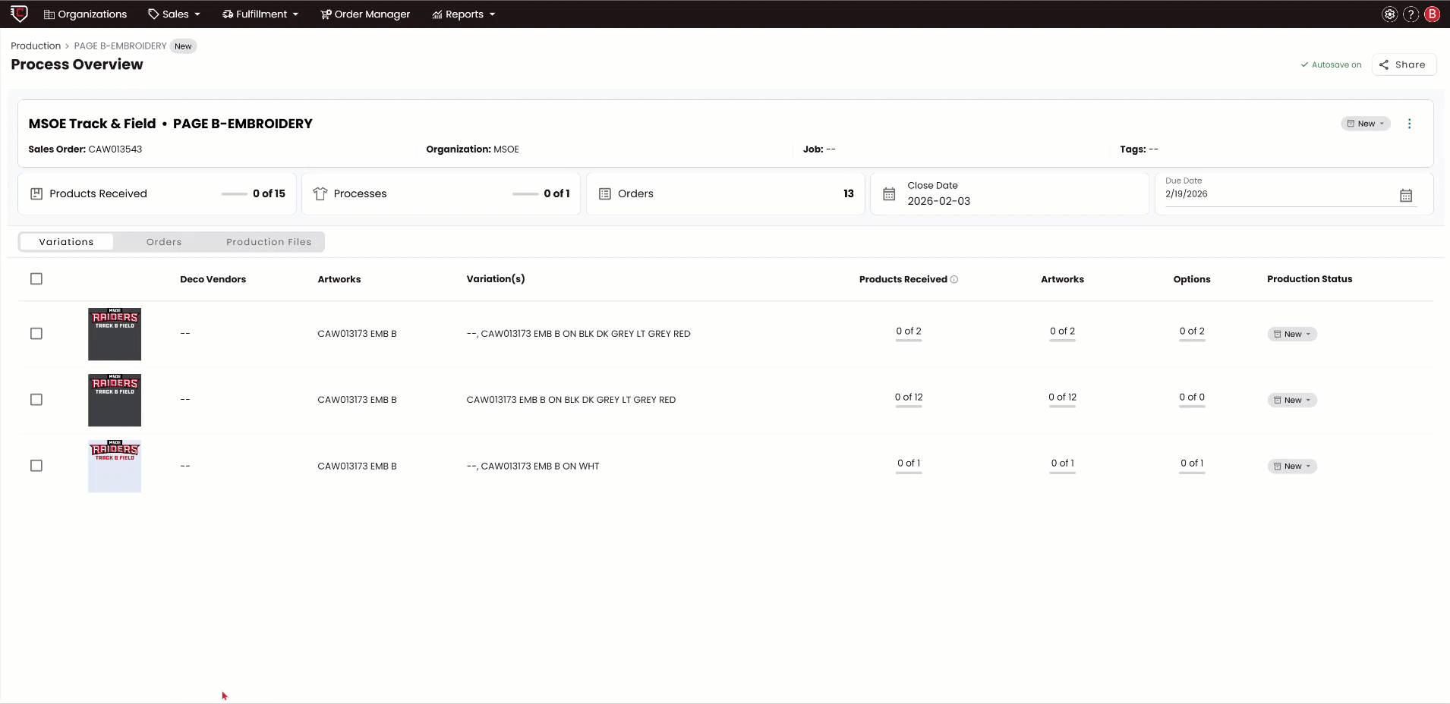This screenshot has width=1450, height=704.
Task: Open the Production Files tab
Action: point(268,241)
